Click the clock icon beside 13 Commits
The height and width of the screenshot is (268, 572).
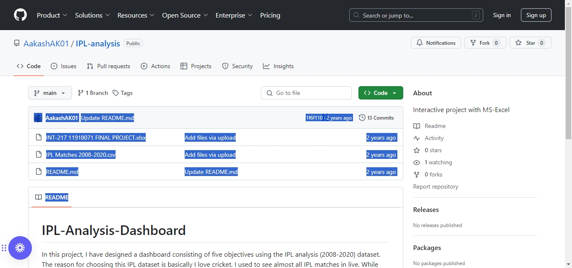pos(362,117)
